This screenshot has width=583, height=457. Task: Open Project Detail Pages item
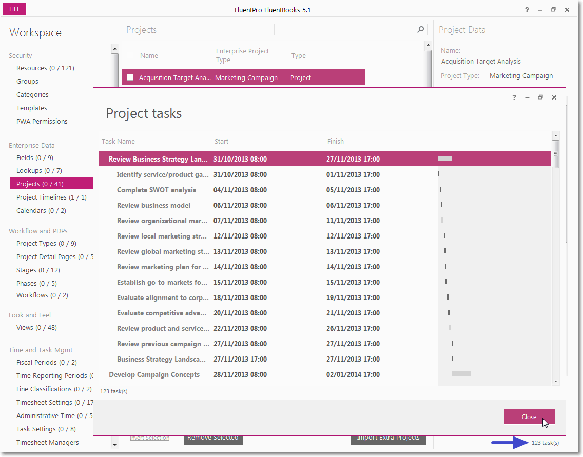pyautogui.click(x=54, y=257)
